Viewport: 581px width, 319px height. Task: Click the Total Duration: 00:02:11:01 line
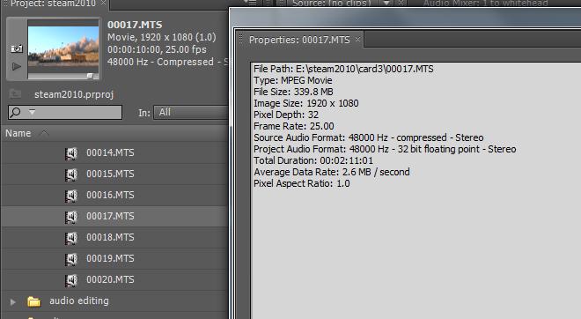click(313, 160)
